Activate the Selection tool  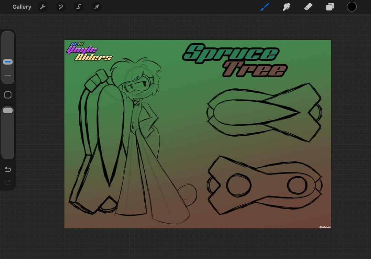(79, 7)
